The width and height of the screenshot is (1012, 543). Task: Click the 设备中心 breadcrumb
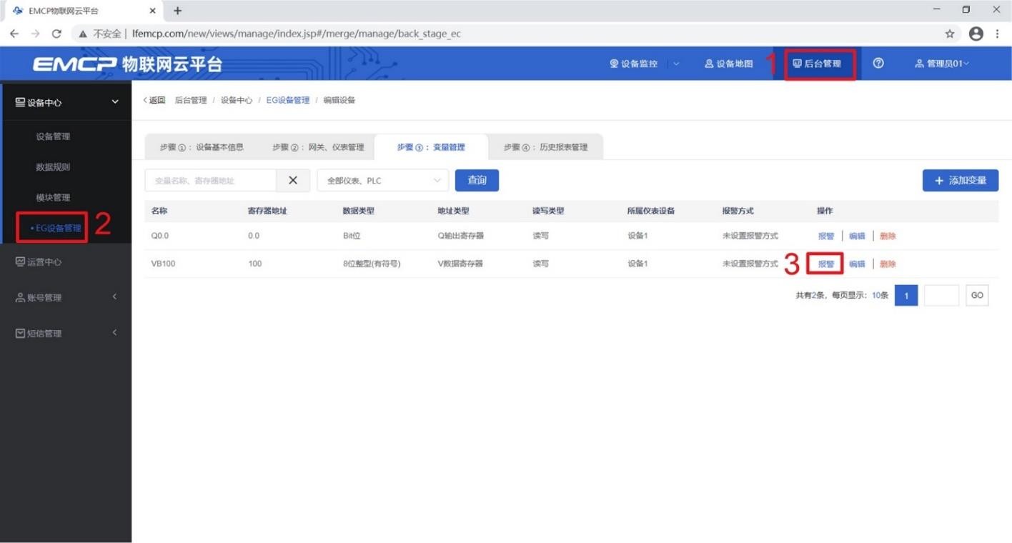coord(236,100)
